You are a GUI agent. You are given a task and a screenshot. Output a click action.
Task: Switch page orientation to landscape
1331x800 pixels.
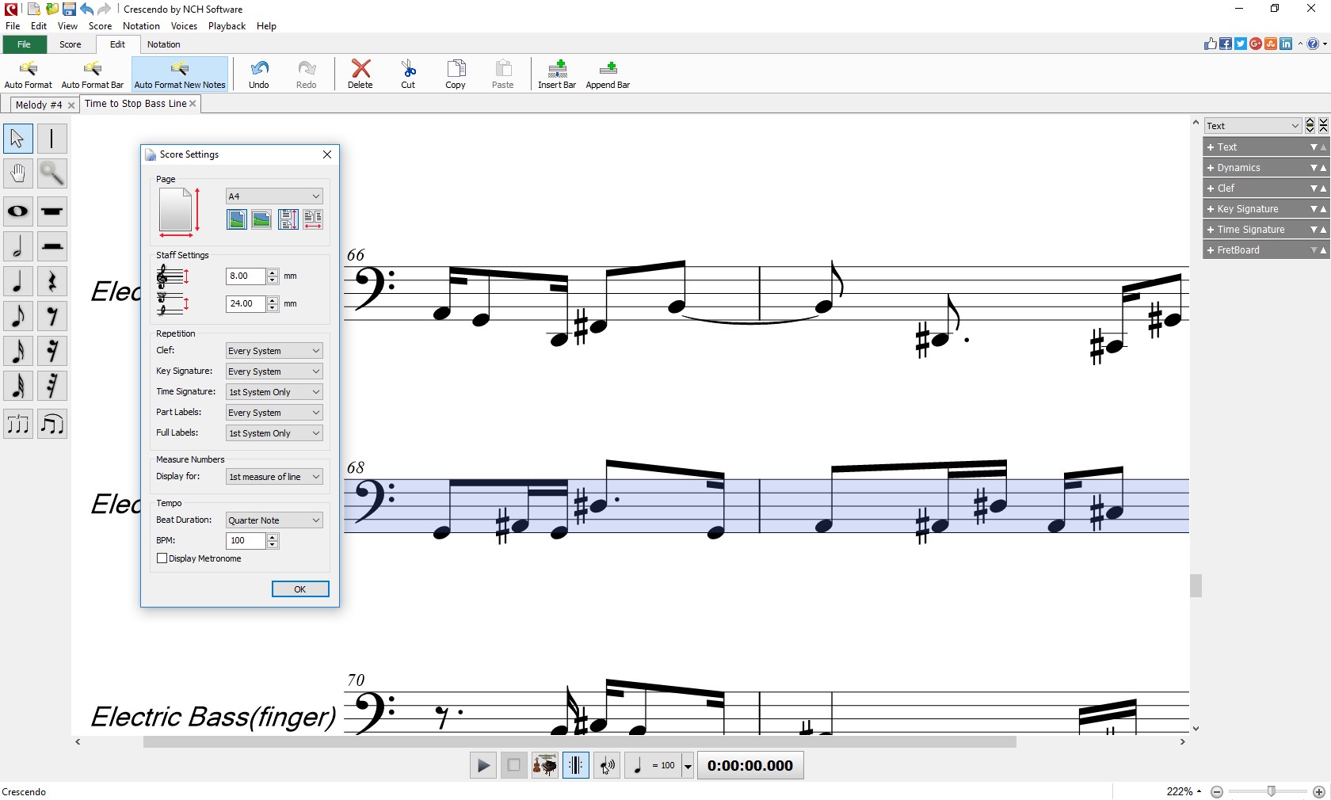pyautogui.click(x=261, y=220)
